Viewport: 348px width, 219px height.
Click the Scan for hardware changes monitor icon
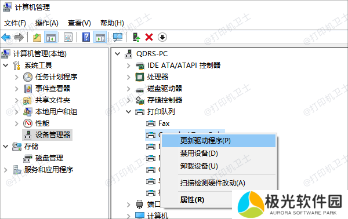pos(118,37)
